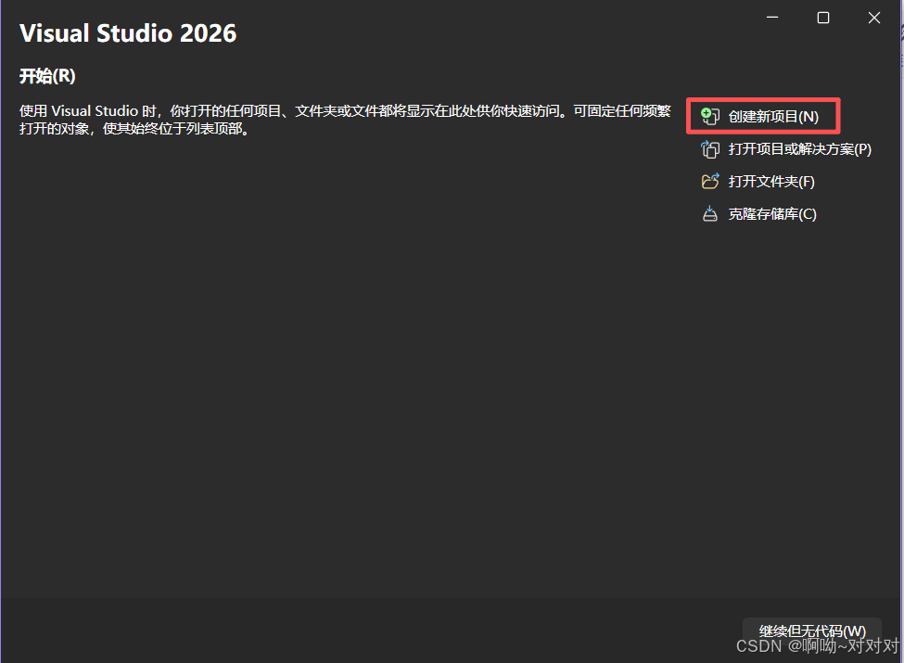Close the Visual Studio 2026 start window
The height and width of the screenshot is (663, 904).
click(873, 18)
